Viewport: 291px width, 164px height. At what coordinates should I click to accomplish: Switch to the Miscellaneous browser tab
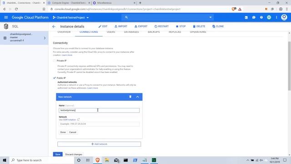[114, 3]
